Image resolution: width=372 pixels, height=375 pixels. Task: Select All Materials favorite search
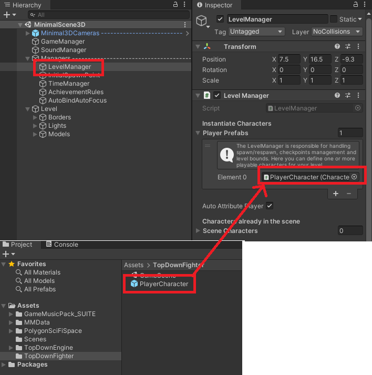(38, 272)
